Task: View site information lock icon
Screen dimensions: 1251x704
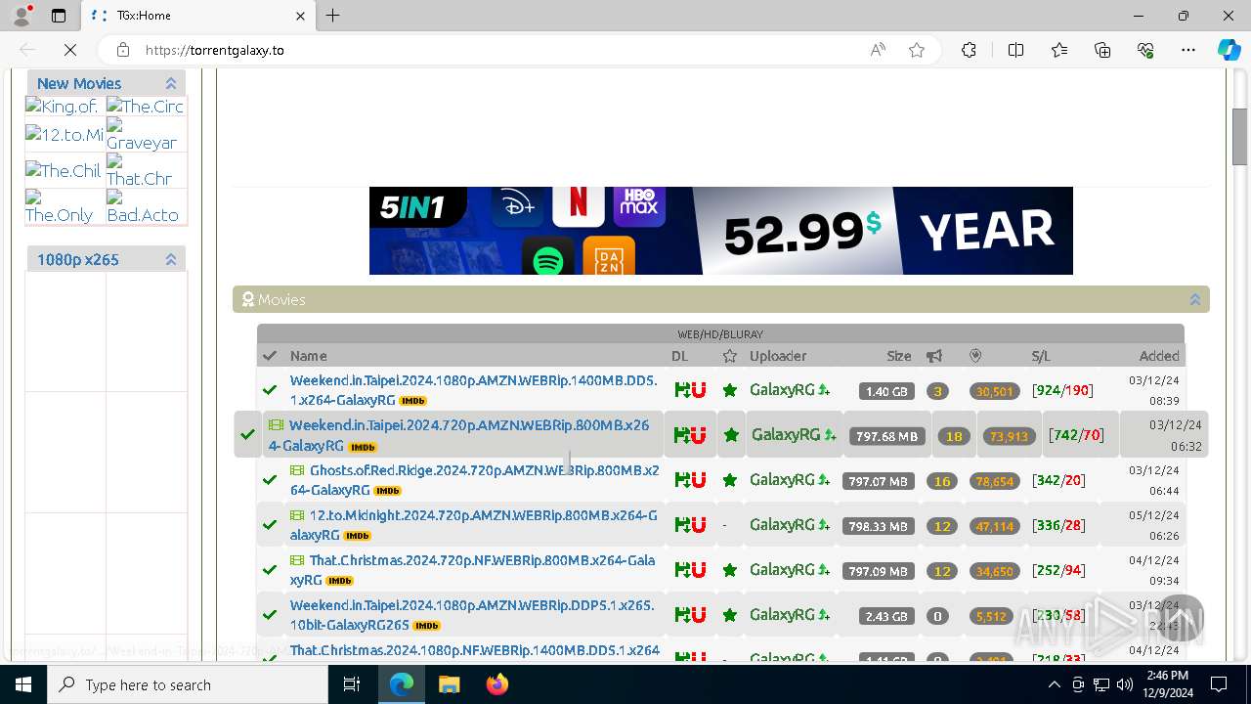Action: [x=122, y=50]
